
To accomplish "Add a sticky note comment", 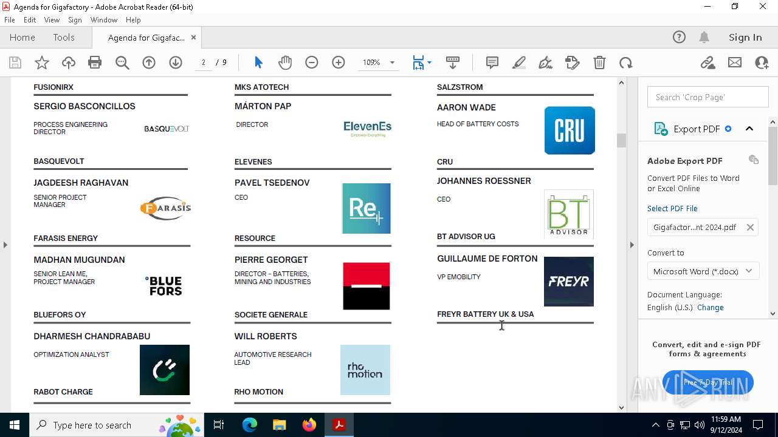I will pos(492,63).
